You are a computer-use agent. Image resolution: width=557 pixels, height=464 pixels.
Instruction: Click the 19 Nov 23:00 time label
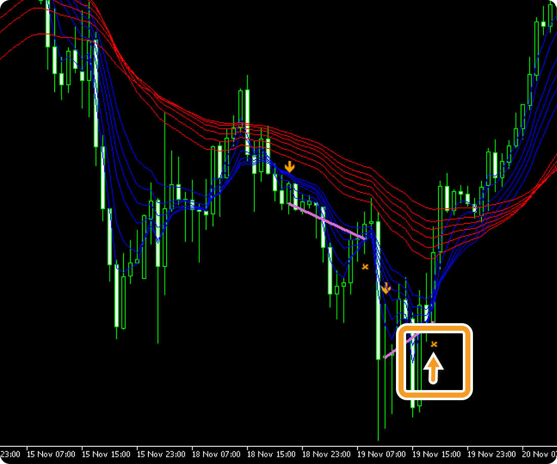(493, 454)
